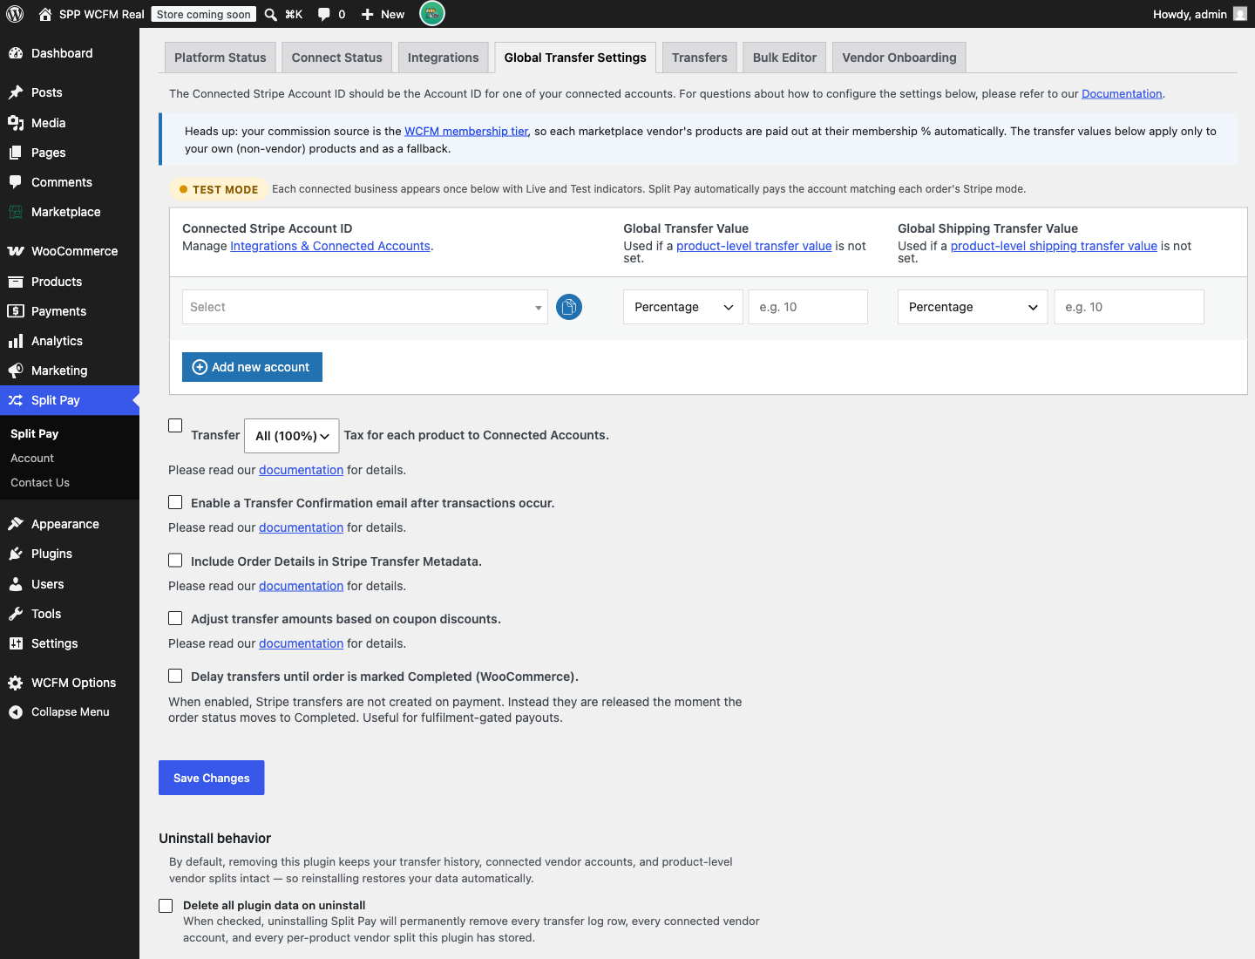The width and height of the screenshot is (1255, 959).
Task: Open the Transfers tab
Action: pos(700,58)
